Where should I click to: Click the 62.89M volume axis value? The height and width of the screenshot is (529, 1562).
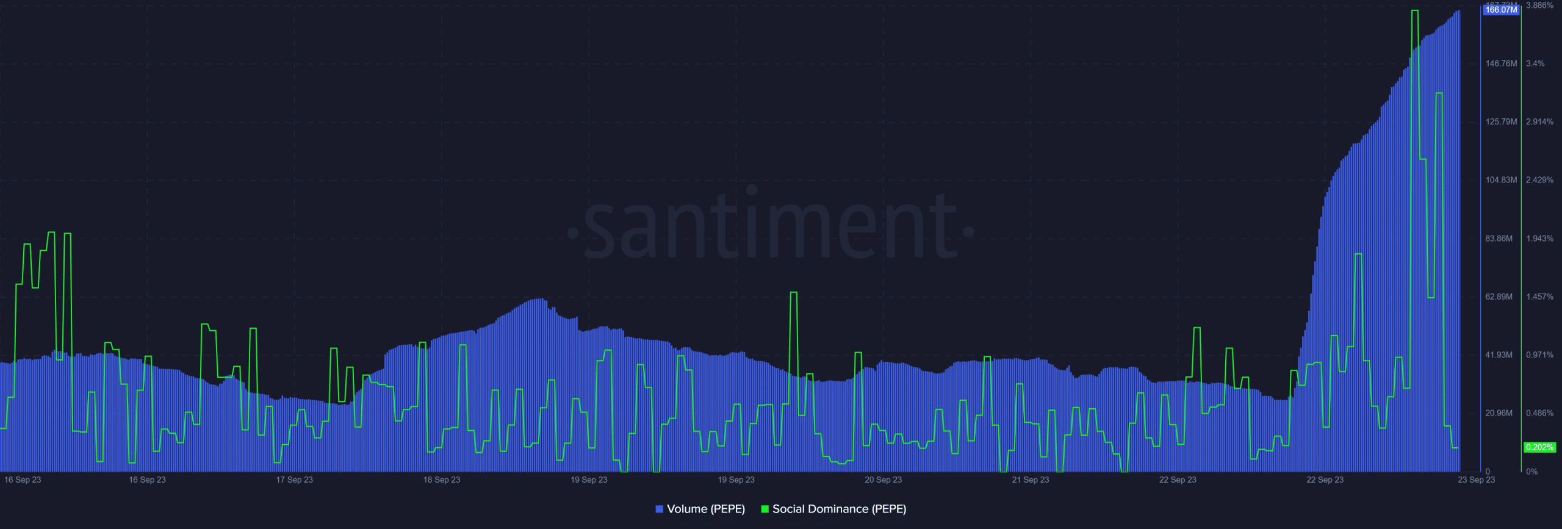point(1499,297)
